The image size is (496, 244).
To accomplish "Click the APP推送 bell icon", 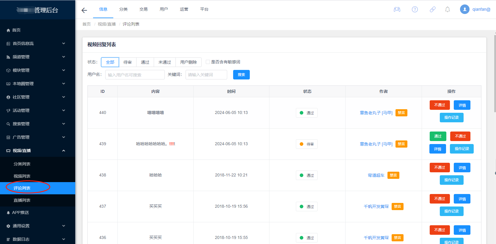I will pyautogui.click(x=8, y=213).
